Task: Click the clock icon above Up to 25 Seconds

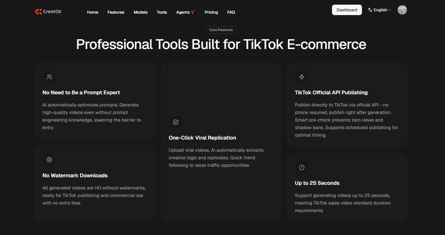Action: [x=302, y=167]
